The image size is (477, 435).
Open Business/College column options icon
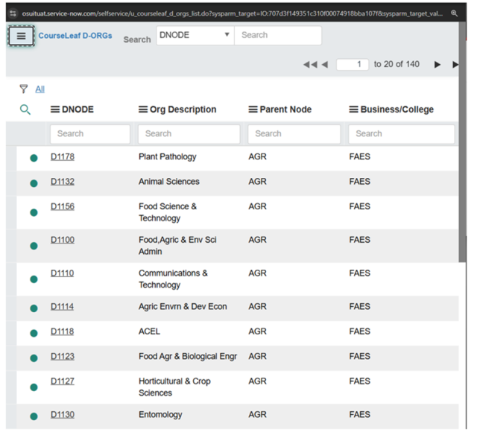pos(353,109)
